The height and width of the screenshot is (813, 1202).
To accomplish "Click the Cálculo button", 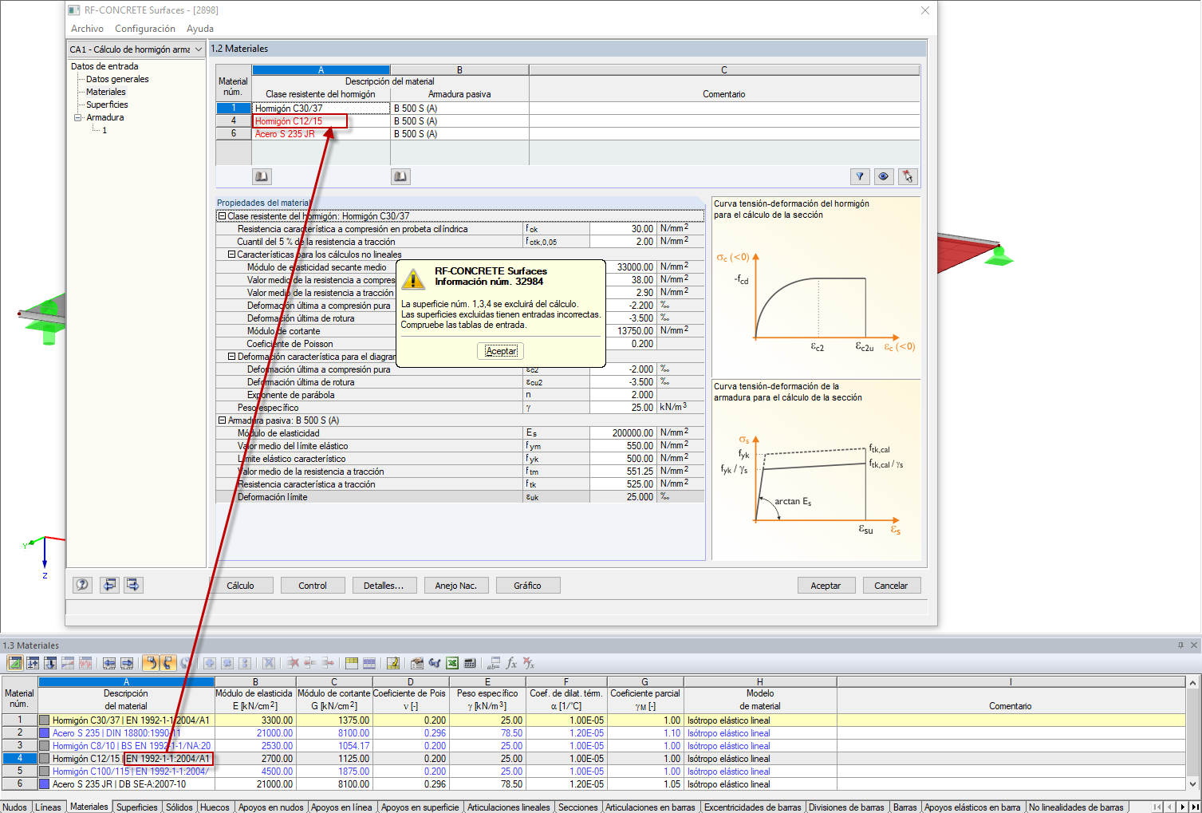I will (x=240, y=586).
